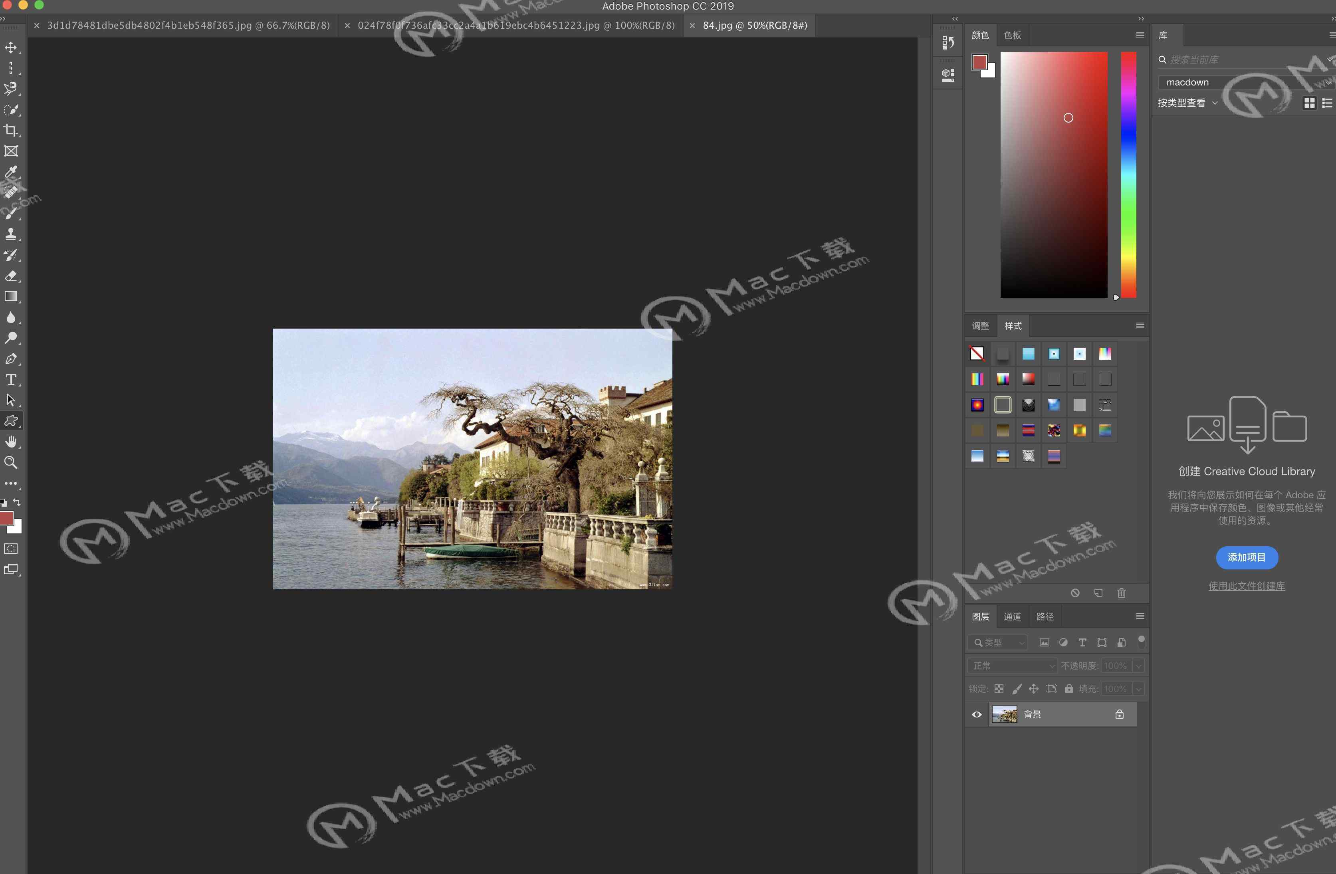The image size is (1336, 874).
Task: Select the Lasso tool
Action: coord(11,89)
